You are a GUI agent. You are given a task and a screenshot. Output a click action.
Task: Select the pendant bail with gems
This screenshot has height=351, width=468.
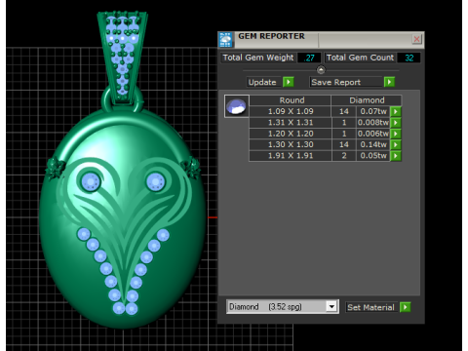pos(123,58)
